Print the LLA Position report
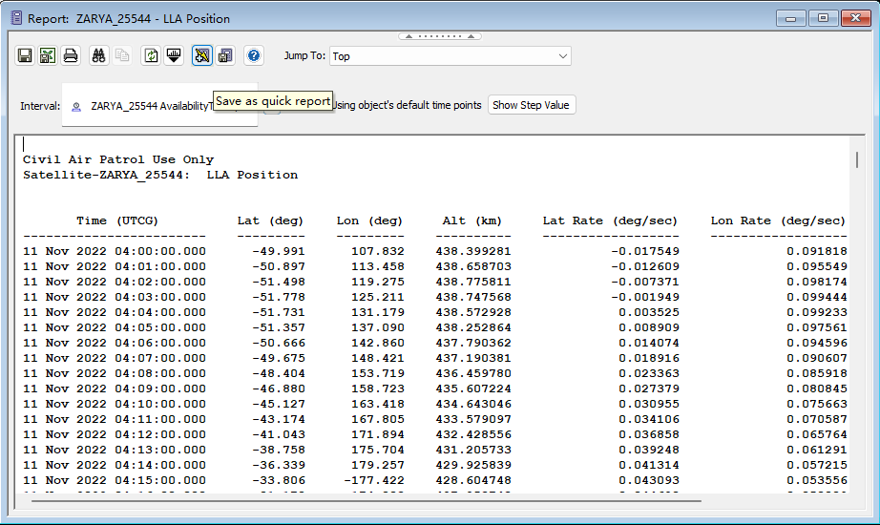Viewport: 880px width, 525px height. pyautogui.click(x=71, y=55)
